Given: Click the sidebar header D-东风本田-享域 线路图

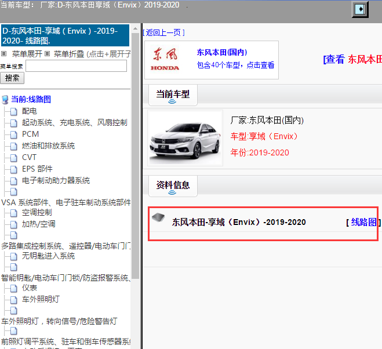Looking at the screenshot, I should pos(66,35).
